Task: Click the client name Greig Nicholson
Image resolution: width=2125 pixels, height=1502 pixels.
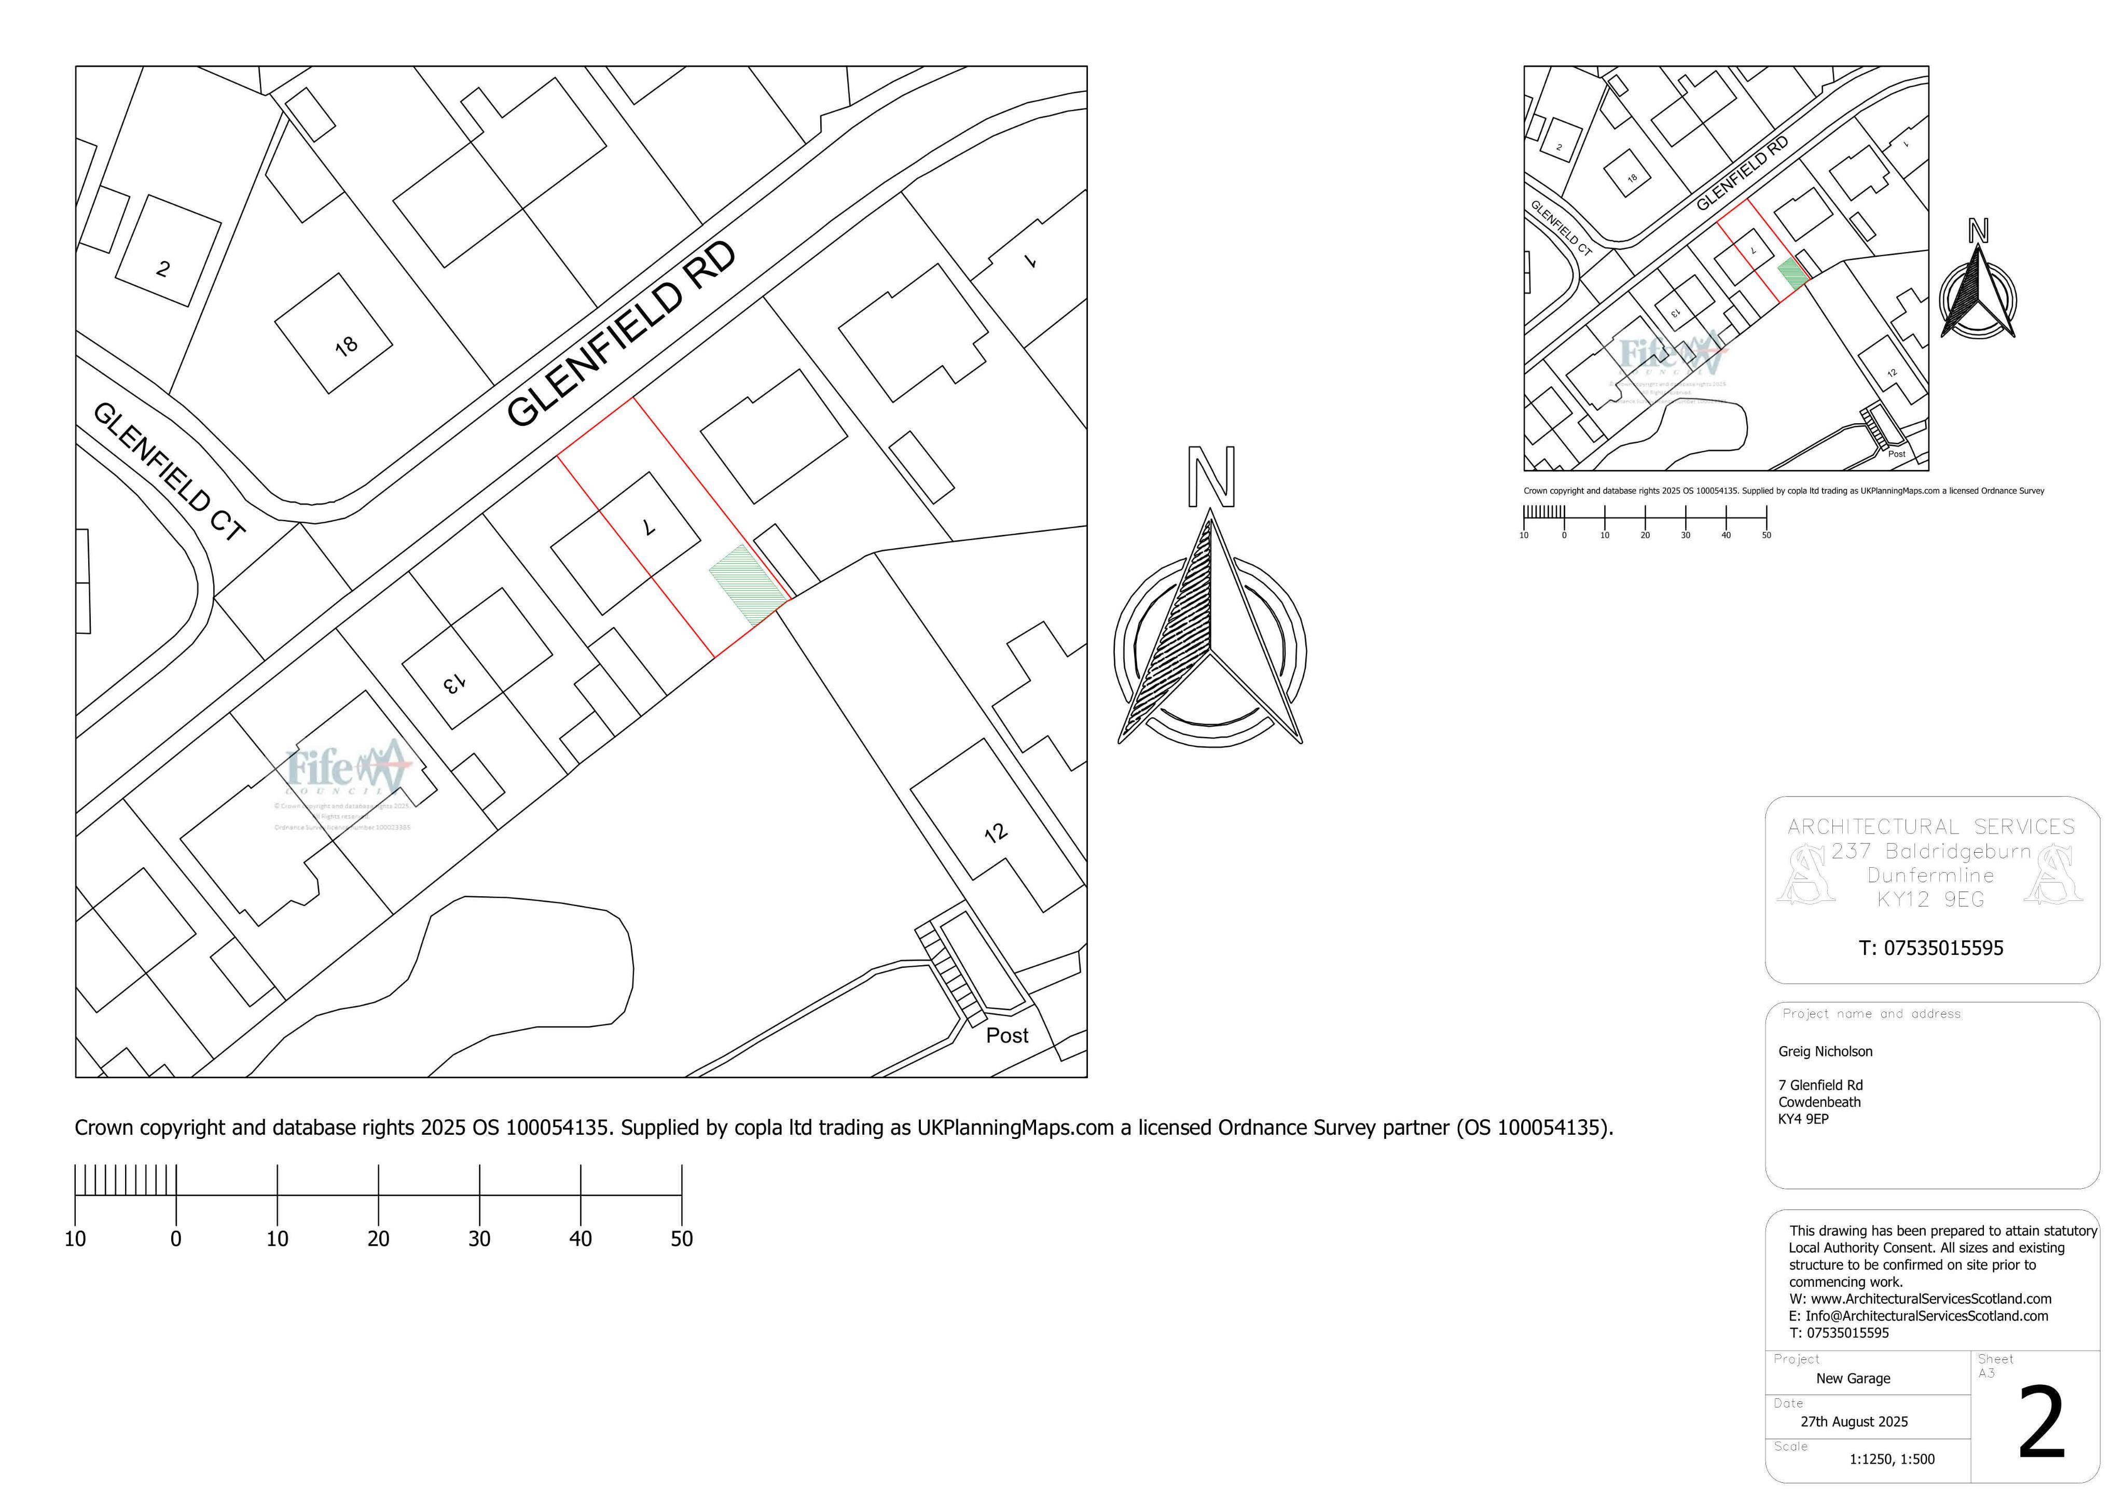Action: coord(1825,1051)
